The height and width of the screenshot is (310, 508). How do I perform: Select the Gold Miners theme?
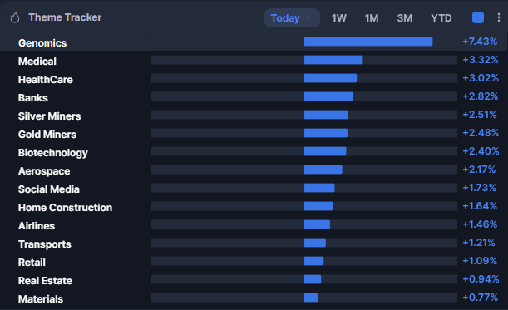pos(47,135)
